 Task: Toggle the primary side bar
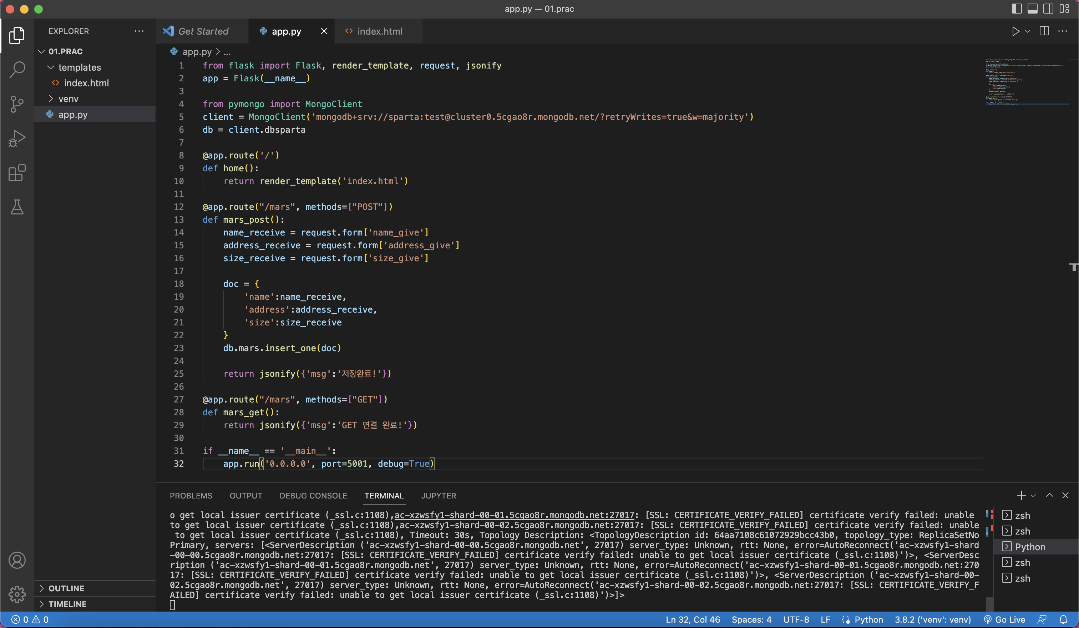(x=1017, y=9)
